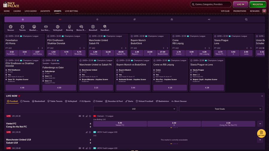Select the E-Sports live tab
269x151 pixels.
[x=85, y=101]
